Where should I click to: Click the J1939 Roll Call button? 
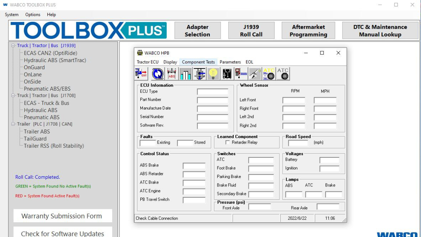251,31
